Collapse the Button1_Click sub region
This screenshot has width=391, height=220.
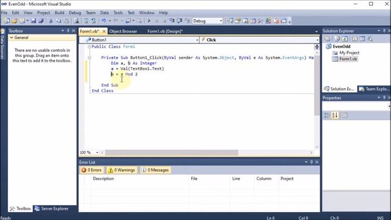coord(89,57)
